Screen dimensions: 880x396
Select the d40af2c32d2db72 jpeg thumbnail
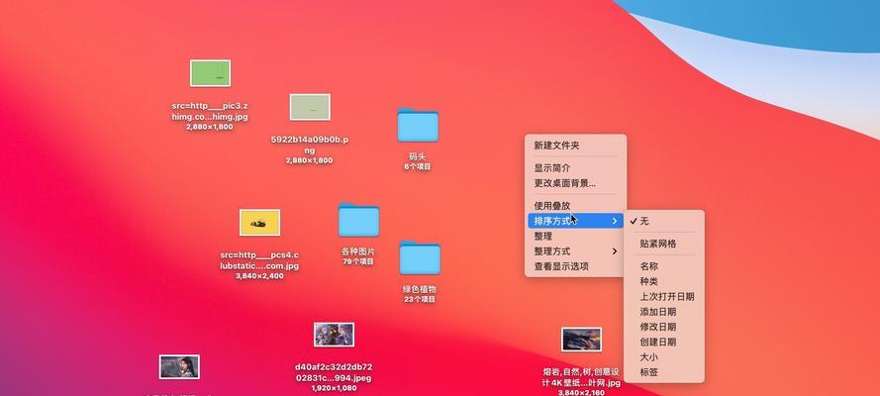point(334,335)
